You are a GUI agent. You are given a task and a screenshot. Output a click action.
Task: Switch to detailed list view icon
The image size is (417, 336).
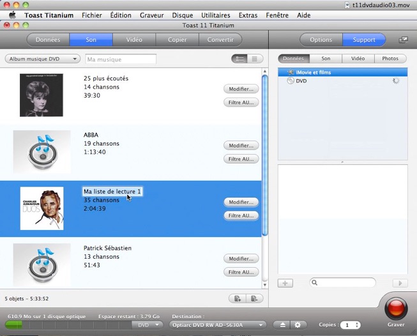[x=239, y=59]
